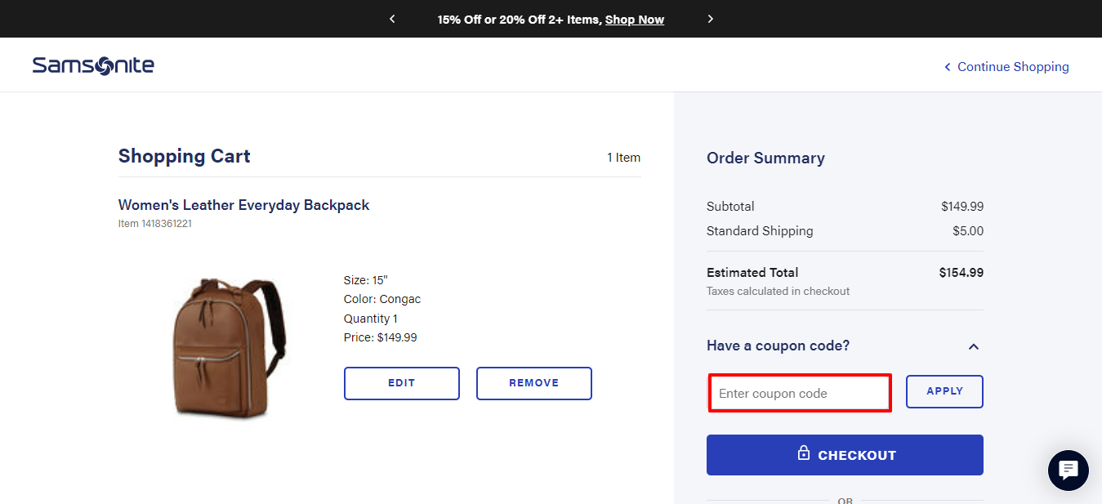Proceed with the Checkout button
The width and height of the screenshot is (1102, 504).
pyautogui.click(x=845, y=455)
